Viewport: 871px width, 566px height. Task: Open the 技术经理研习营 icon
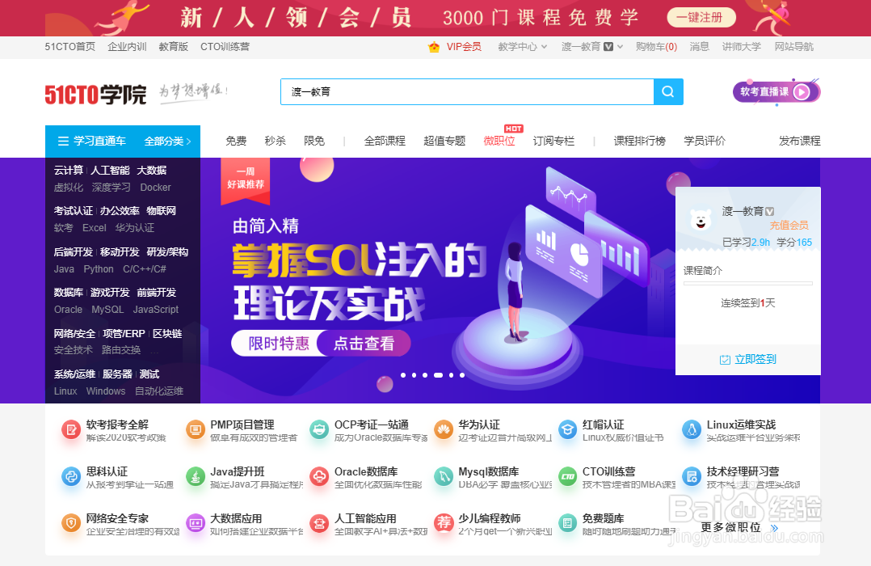692,476
